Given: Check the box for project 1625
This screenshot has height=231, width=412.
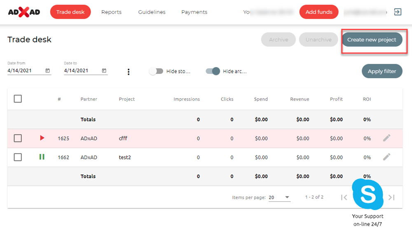Looking at the screenshot, I should pos(18,138).
